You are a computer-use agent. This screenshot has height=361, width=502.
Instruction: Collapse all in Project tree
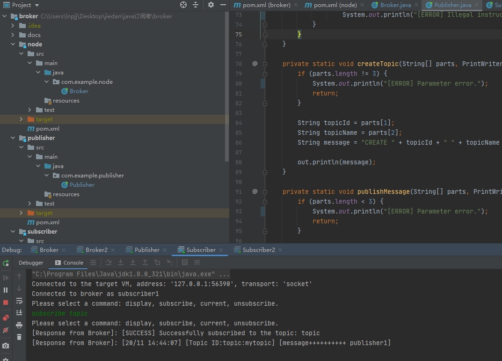click(x=196, y=5)
